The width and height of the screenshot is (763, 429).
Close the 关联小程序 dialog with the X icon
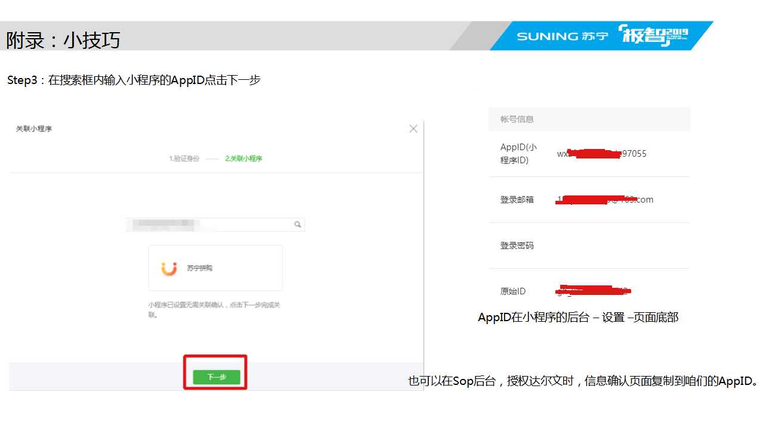(x=413, y=129)
